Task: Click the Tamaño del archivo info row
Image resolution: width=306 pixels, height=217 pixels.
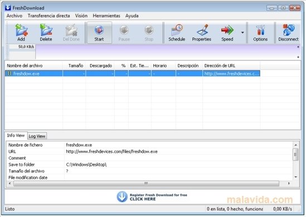Action: coord(149,171)
